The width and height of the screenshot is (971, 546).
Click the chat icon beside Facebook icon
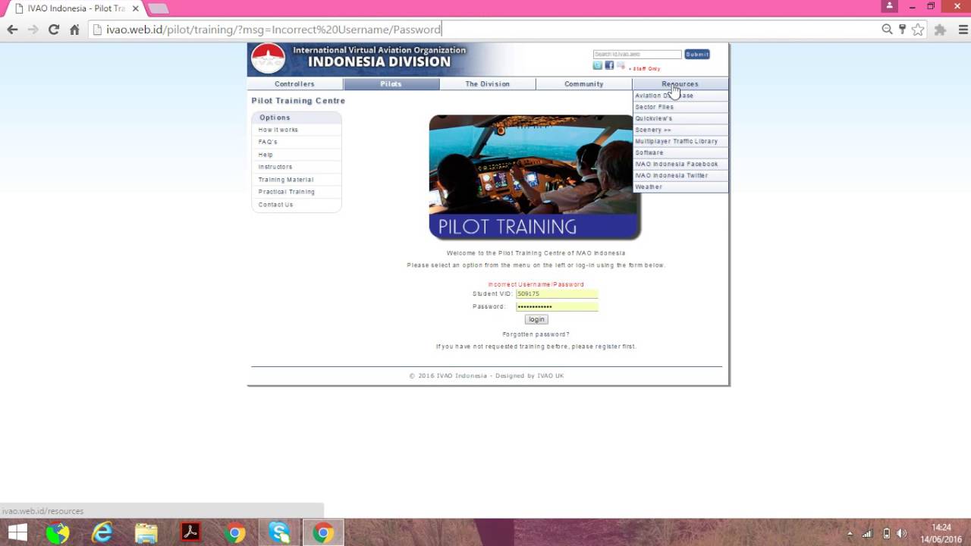click(x=621, y=65)
